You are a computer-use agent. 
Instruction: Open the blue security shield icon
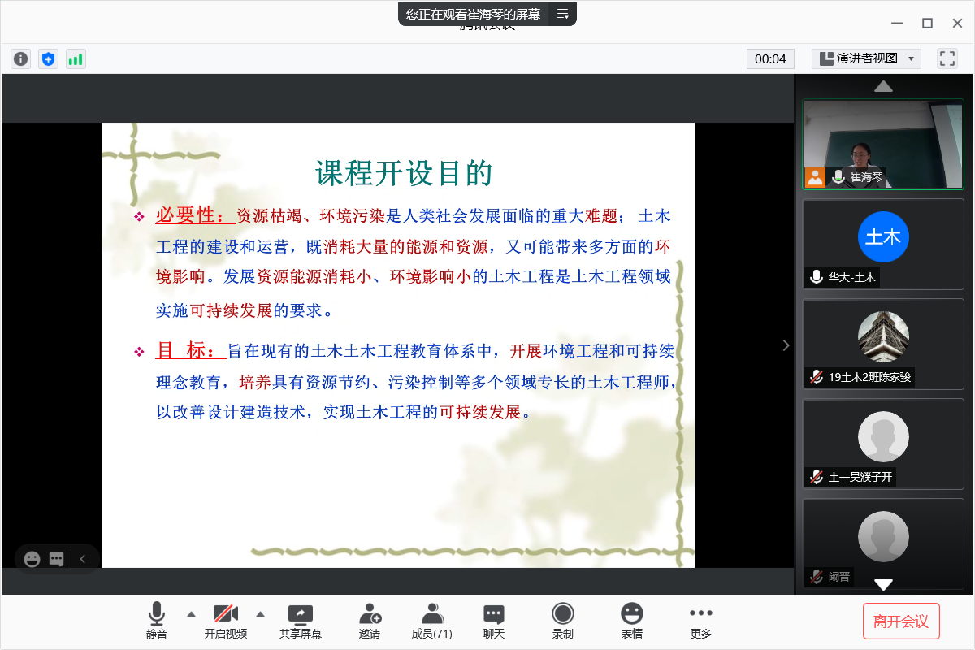pyautogui.click(x=48, y=58)
